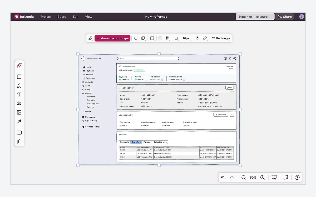This screenshot has width=316, height=197.
Task: Select the wireframe Collected fees tab
Action: [160, 142]
